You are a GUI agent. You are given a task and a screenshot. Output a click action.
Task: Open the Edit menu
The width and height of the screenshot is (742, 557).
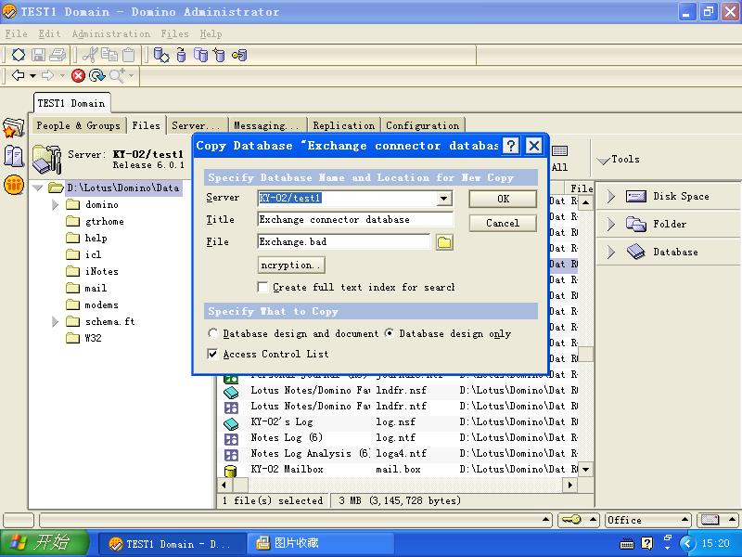pyautogui.click(x=50, y=33)
